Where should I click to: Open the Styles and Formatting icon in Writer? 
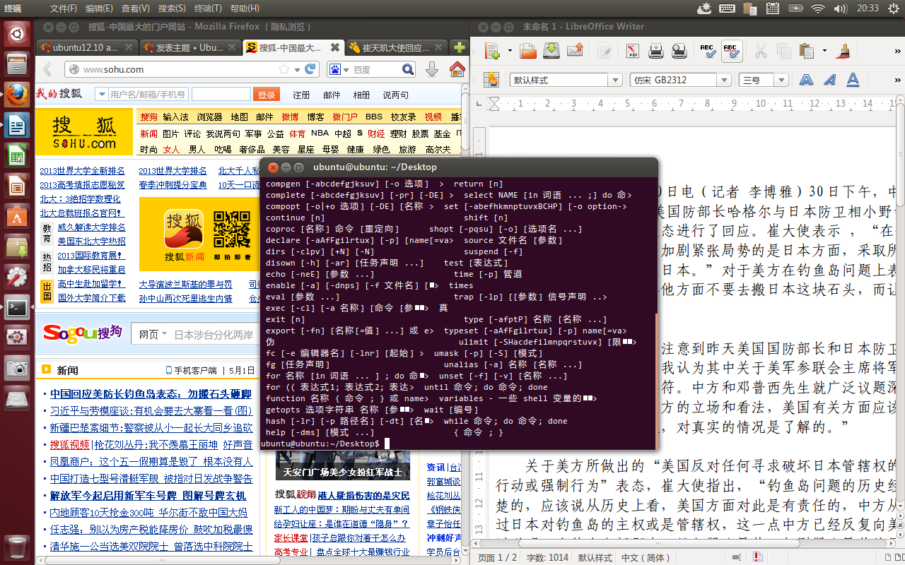click(493, 80)
